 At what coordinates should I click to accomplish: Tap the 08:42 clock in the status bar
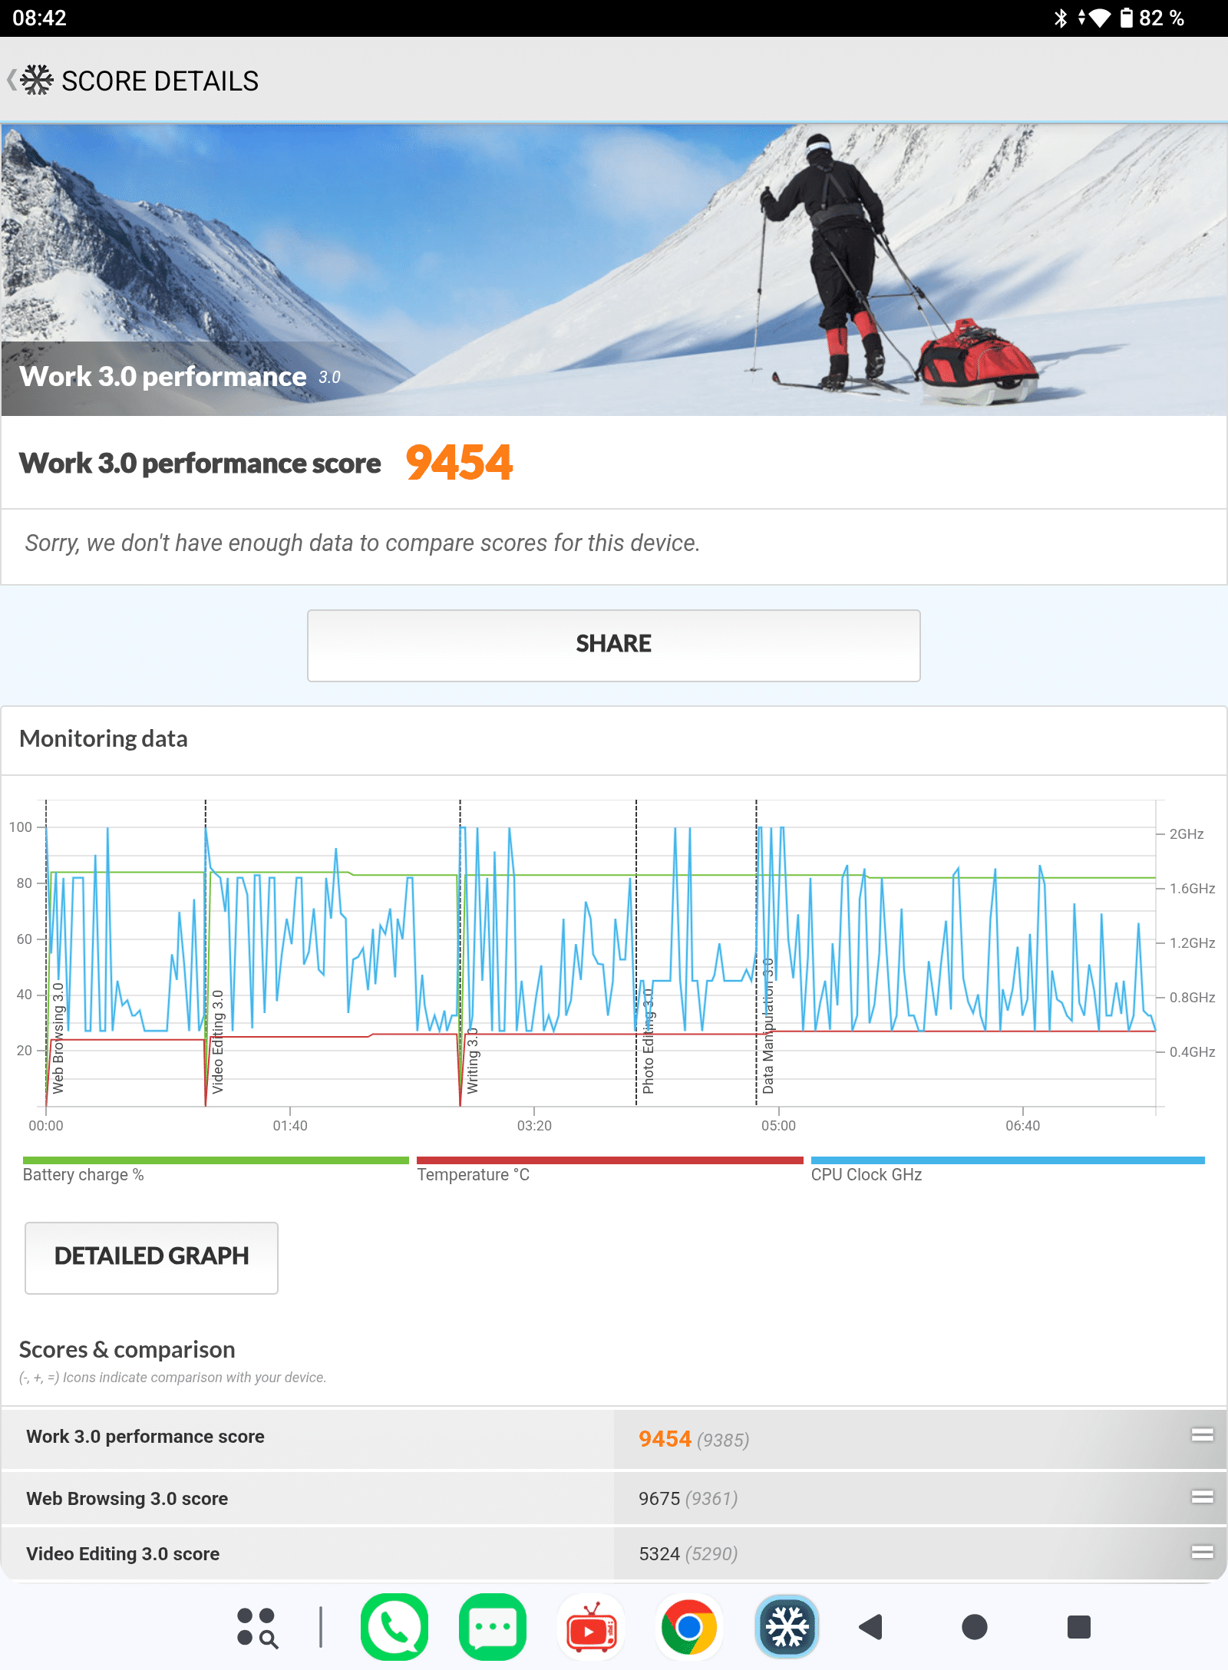click(x=40, y=18)
